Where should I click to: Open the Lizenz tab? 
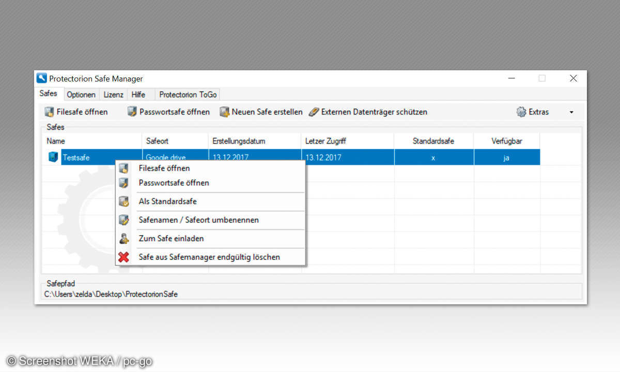(x=113, y=95)
